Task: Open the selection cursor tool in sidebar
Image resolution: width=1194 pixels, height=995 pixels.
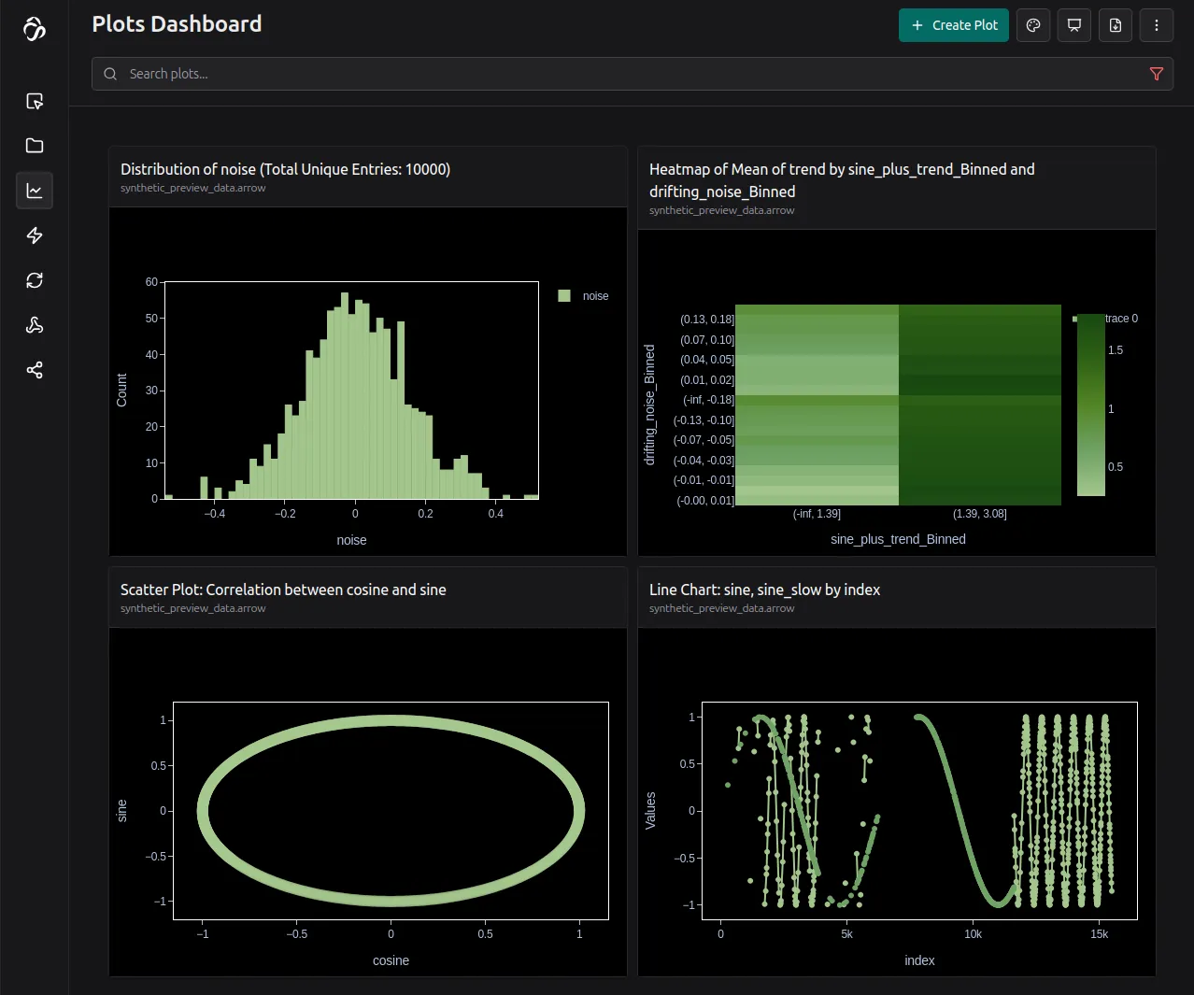Action: click(35, 101)
